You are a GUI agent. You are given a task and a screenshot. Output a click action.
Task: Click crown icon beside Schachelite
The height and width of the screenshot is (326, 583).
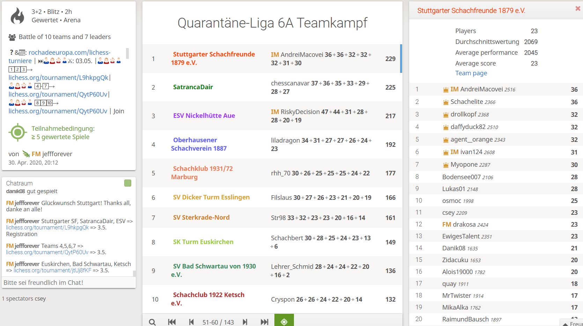[x=446, y=102]
